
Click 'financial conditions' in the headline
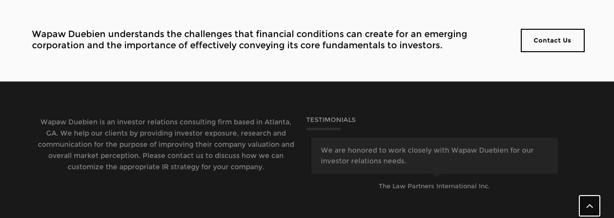point(300,34)
